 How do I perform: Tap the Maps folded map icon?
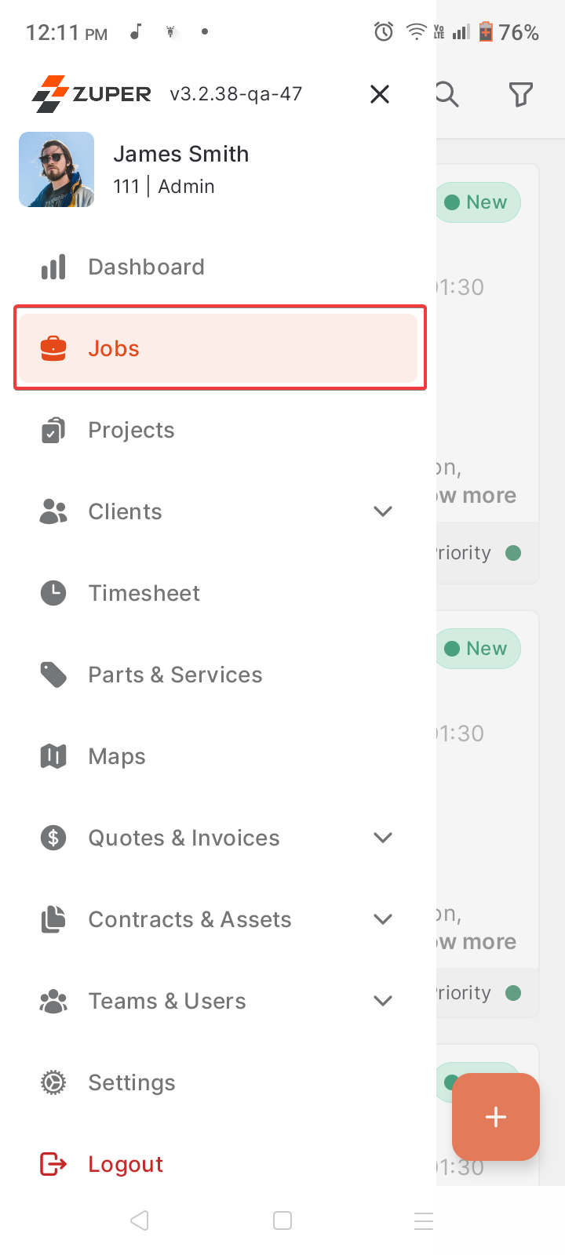(x=53, y=756)
